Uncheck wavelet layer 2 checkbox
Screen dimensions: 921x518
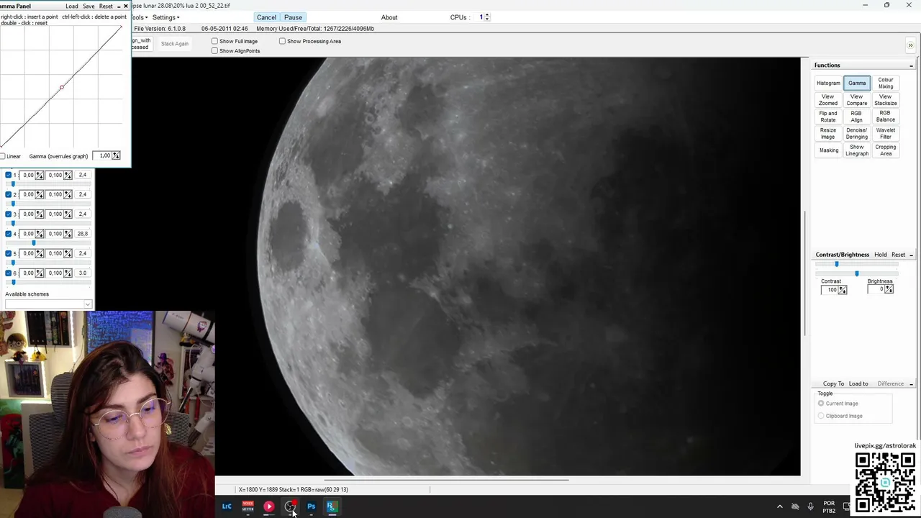coord(9,194)
